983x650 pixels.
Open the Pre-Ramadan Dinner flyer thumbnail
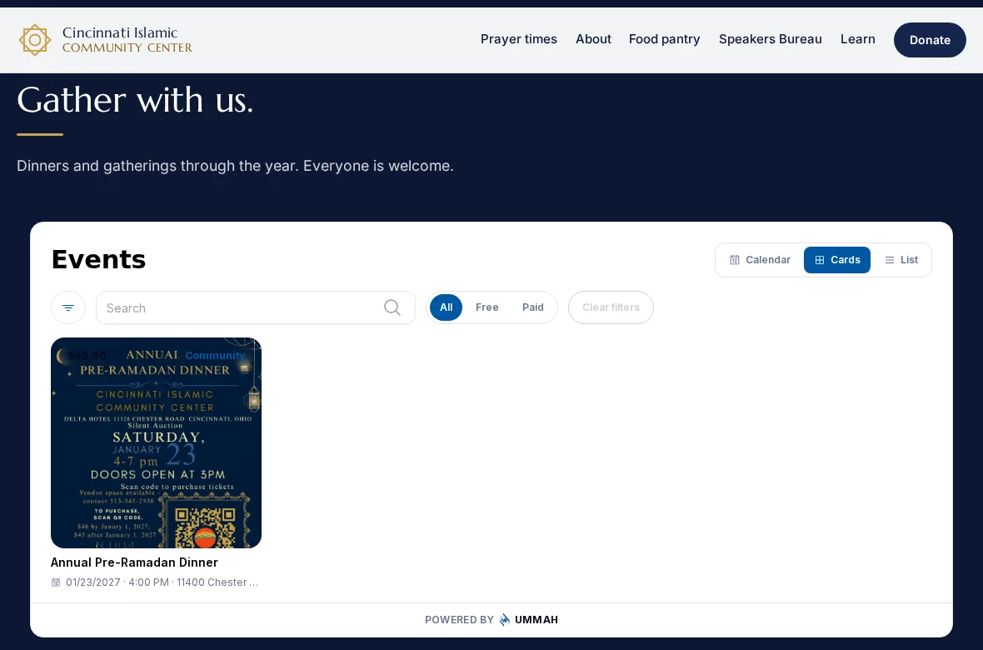click(156, 443)
